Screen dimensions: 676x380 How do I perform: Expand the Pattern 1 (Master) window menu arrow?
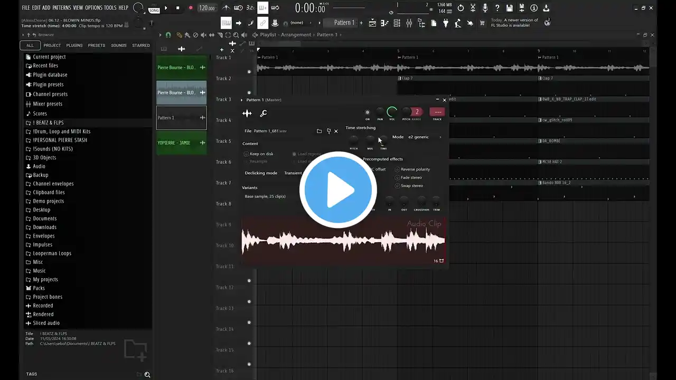tap(242, 100)
